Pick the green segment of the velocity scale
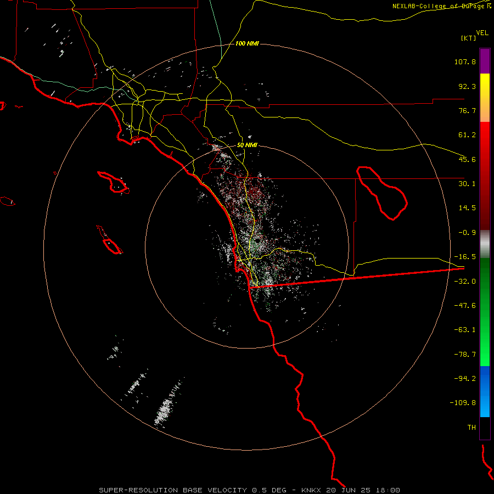This screenshot has width=494, height=494. tap(485, 312)
